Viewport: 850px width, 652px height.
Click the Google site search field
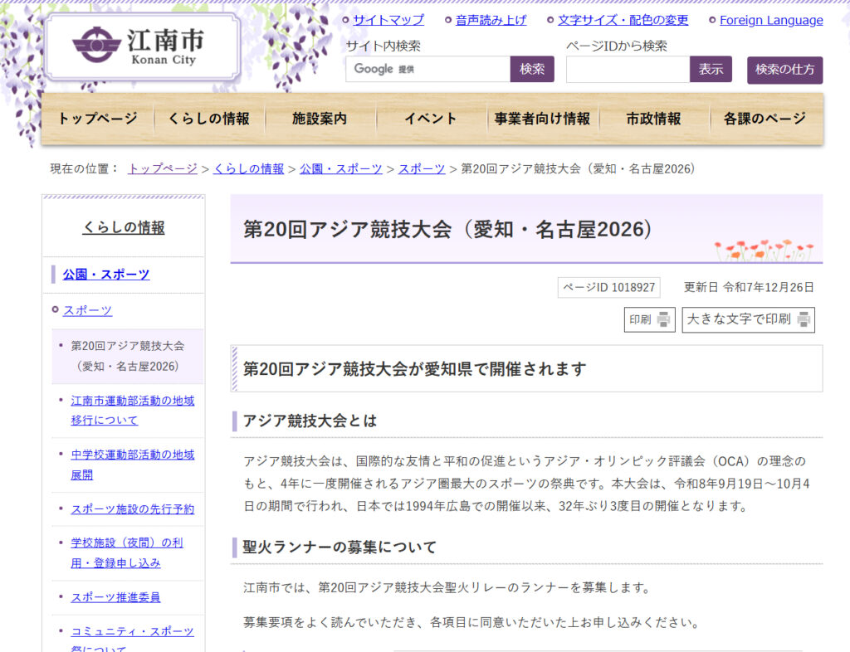pos(427,69)
